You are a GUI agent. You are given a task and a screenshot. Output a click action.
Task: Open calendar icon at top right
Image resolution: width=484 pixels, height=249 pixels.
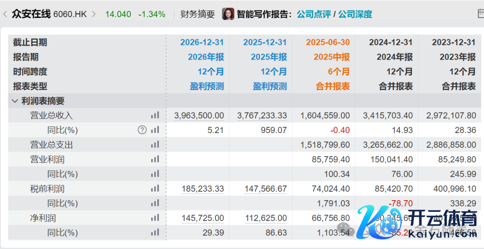click(480, 14)
